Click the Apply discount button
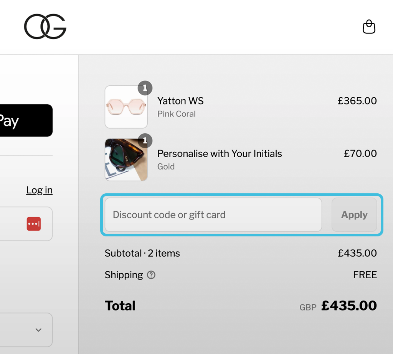Viewport: 393px width, 354px height. (354, 215)
